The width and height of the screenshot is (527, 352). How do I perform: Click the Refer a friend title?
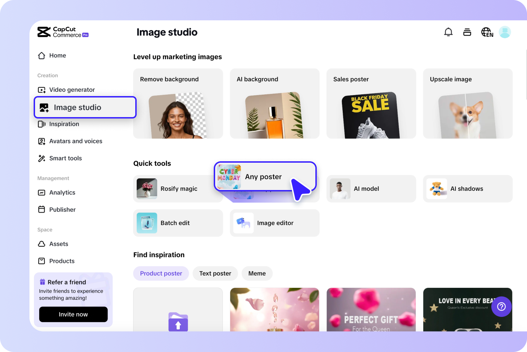(67, 282)
